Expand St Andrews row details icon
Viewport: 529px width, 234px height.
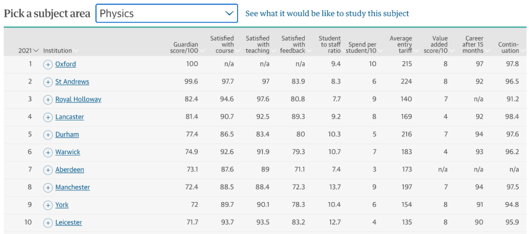[x=48, y=82]
